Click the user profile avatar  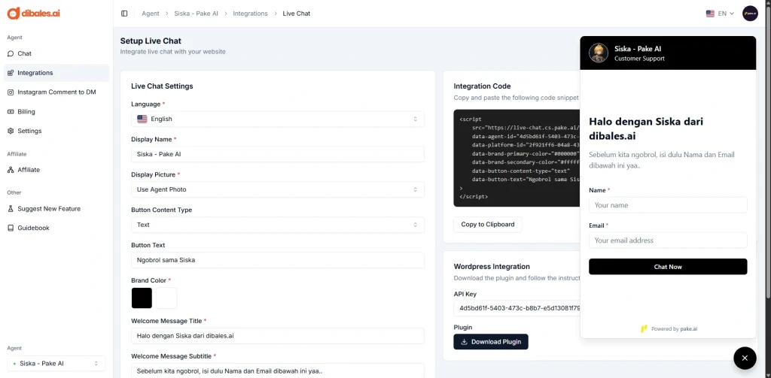[x=750, y=14]
